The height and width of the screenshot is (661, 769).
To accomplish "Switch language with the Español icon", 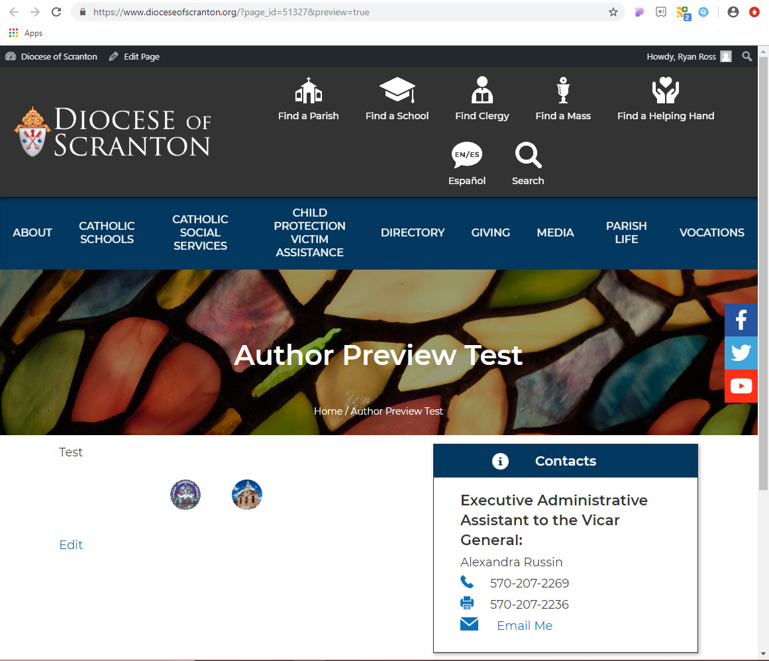I will [x=467, y=156].
